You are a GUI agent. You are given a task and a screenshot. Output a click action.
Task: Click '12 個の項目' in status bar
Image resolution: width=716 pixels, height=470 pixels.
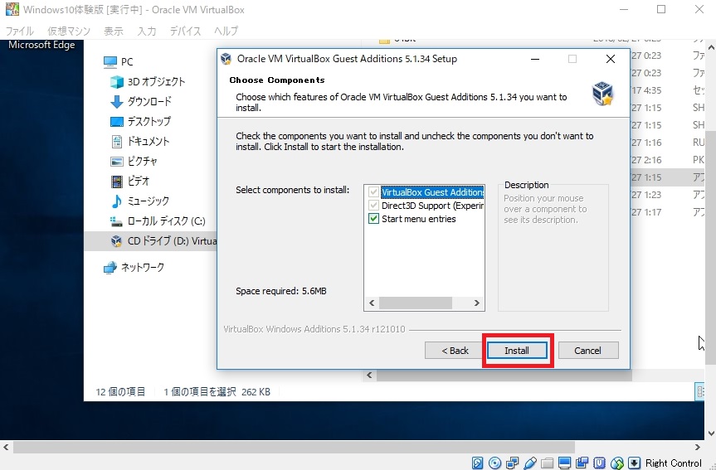pos(120,392)
